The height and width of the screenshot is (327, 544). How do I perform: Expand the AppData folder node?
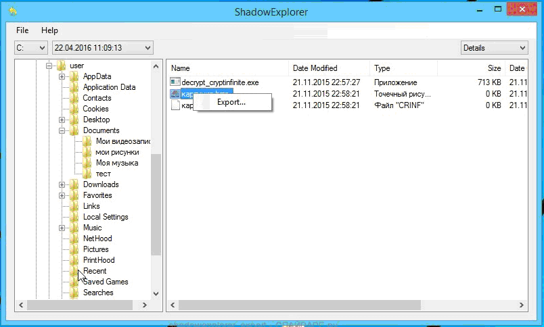coord(62,76)
